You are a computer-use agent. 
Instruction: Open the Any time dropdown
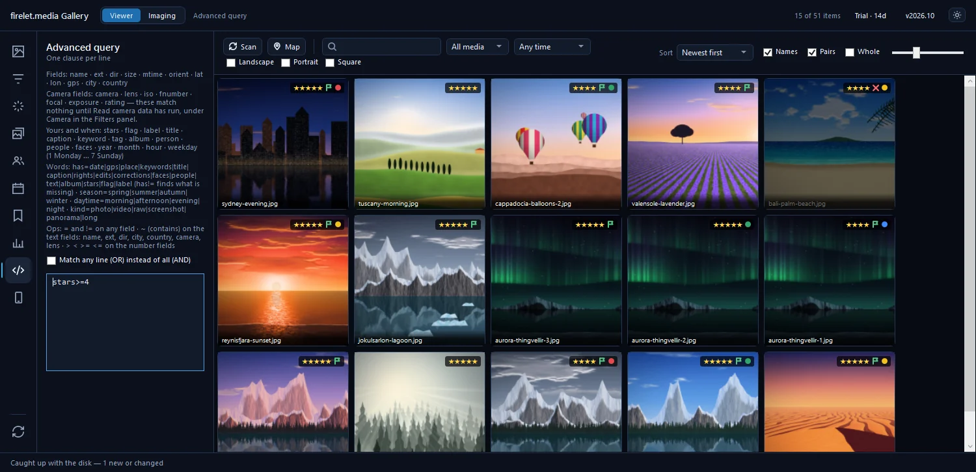(552, 47)
